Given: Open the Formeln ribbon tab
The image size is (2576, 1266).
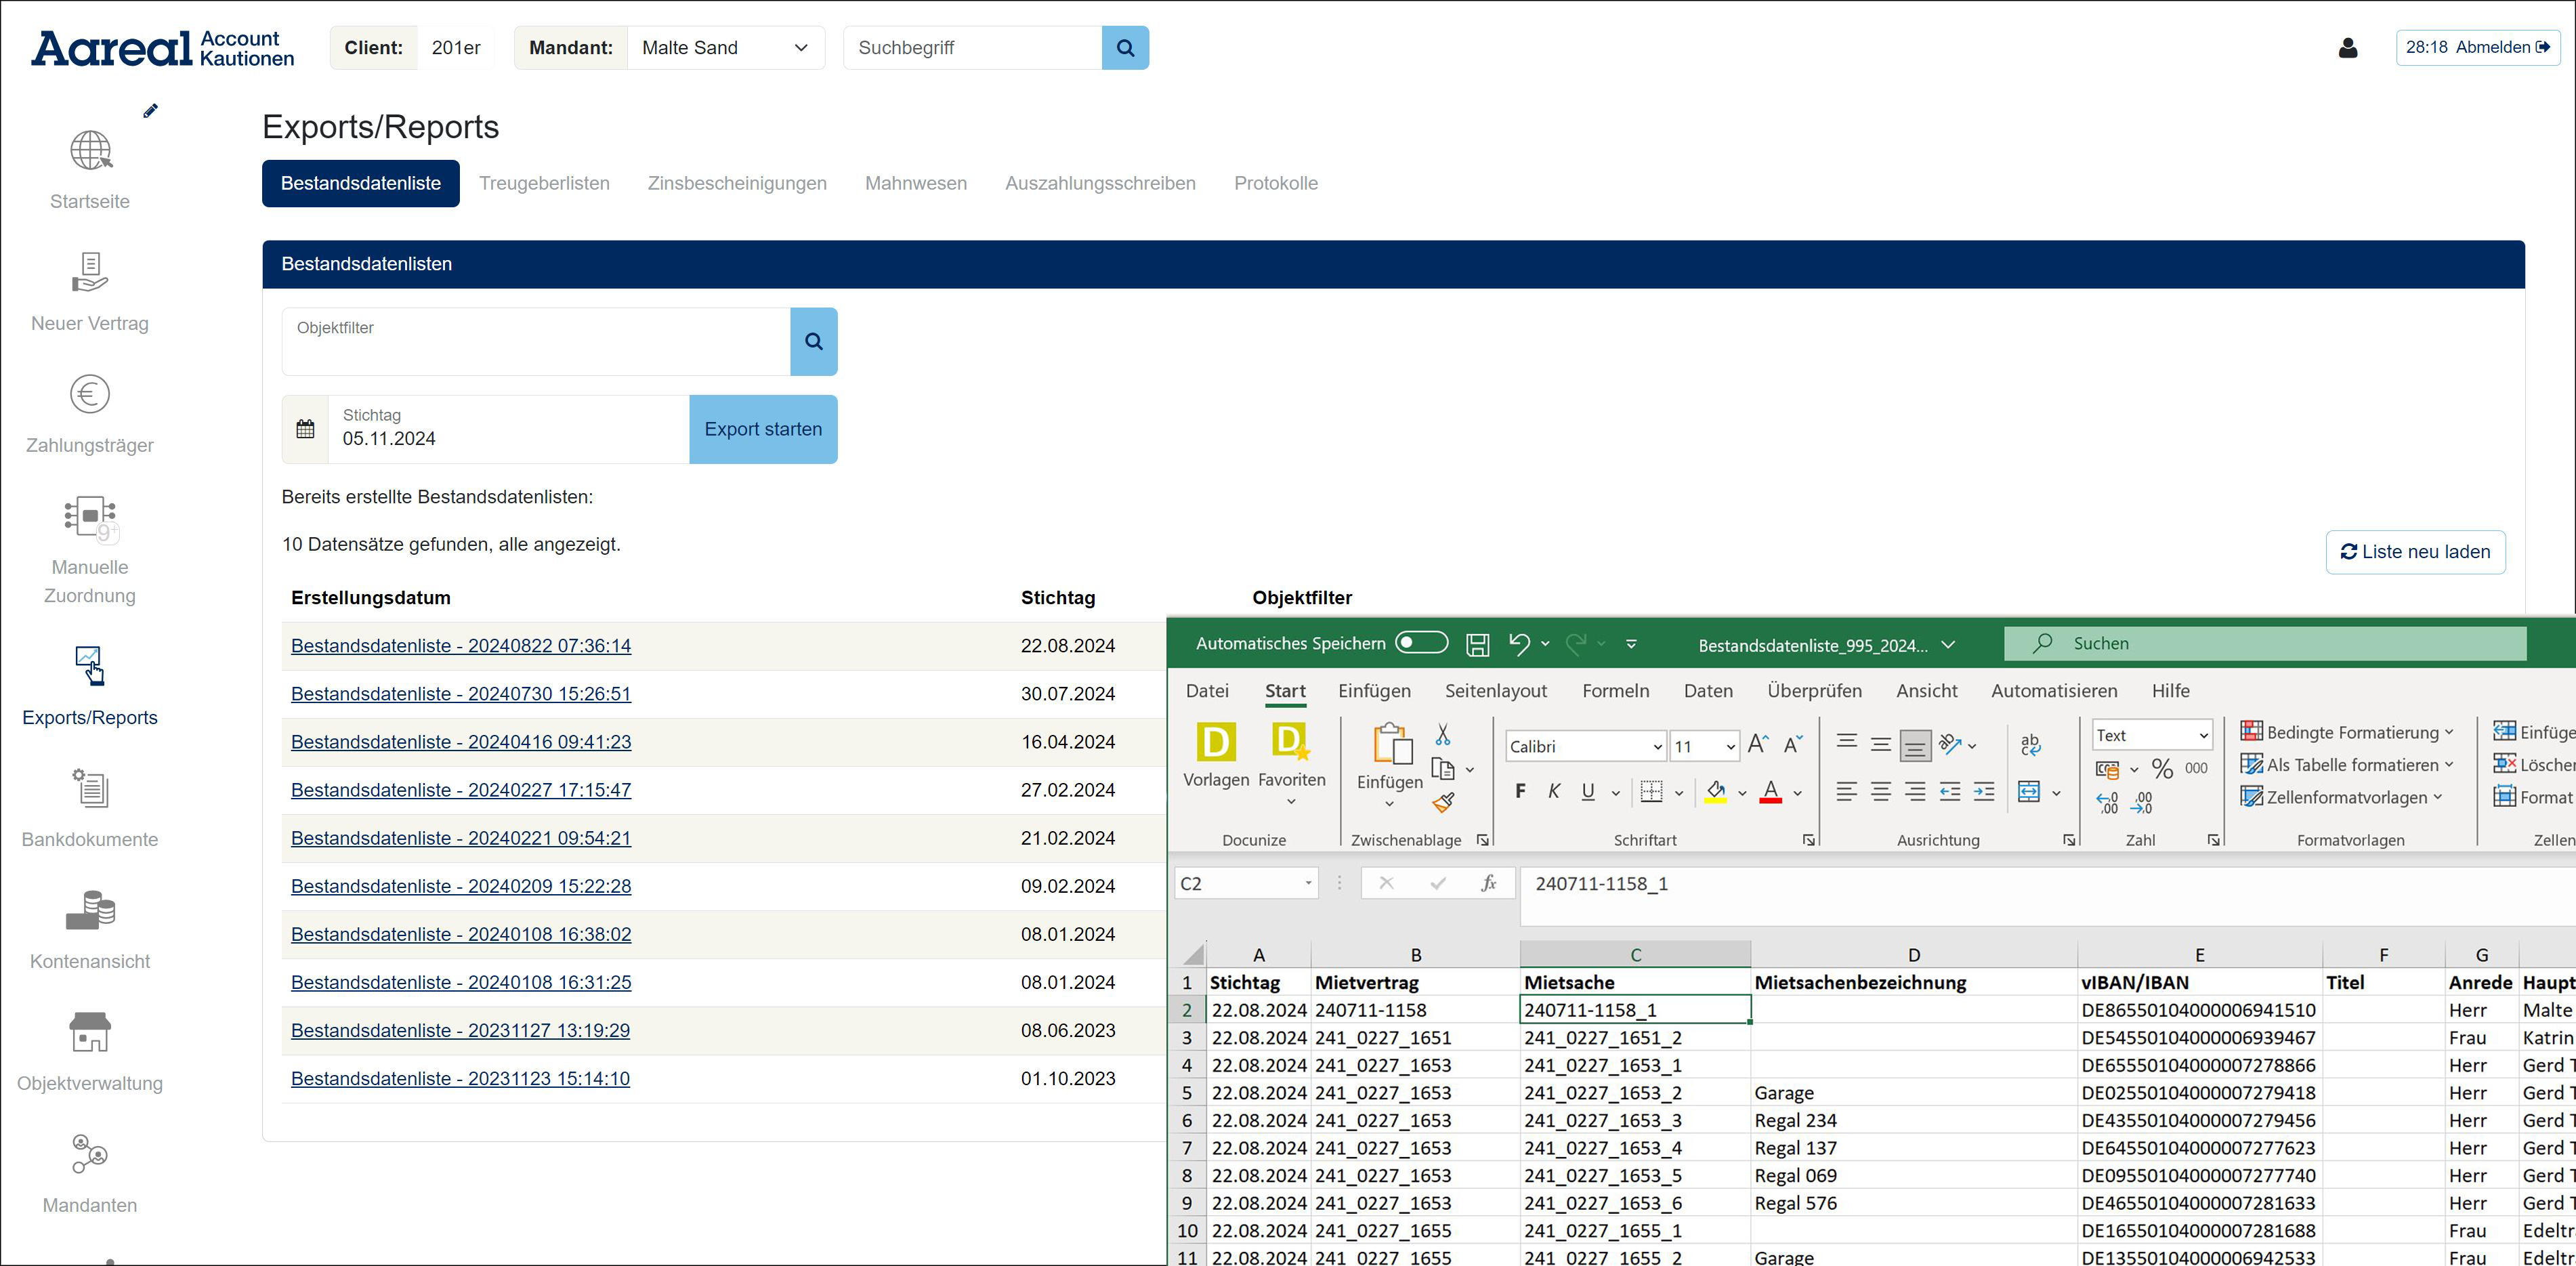Looking at the screenshot, I should coord(1615,691).
